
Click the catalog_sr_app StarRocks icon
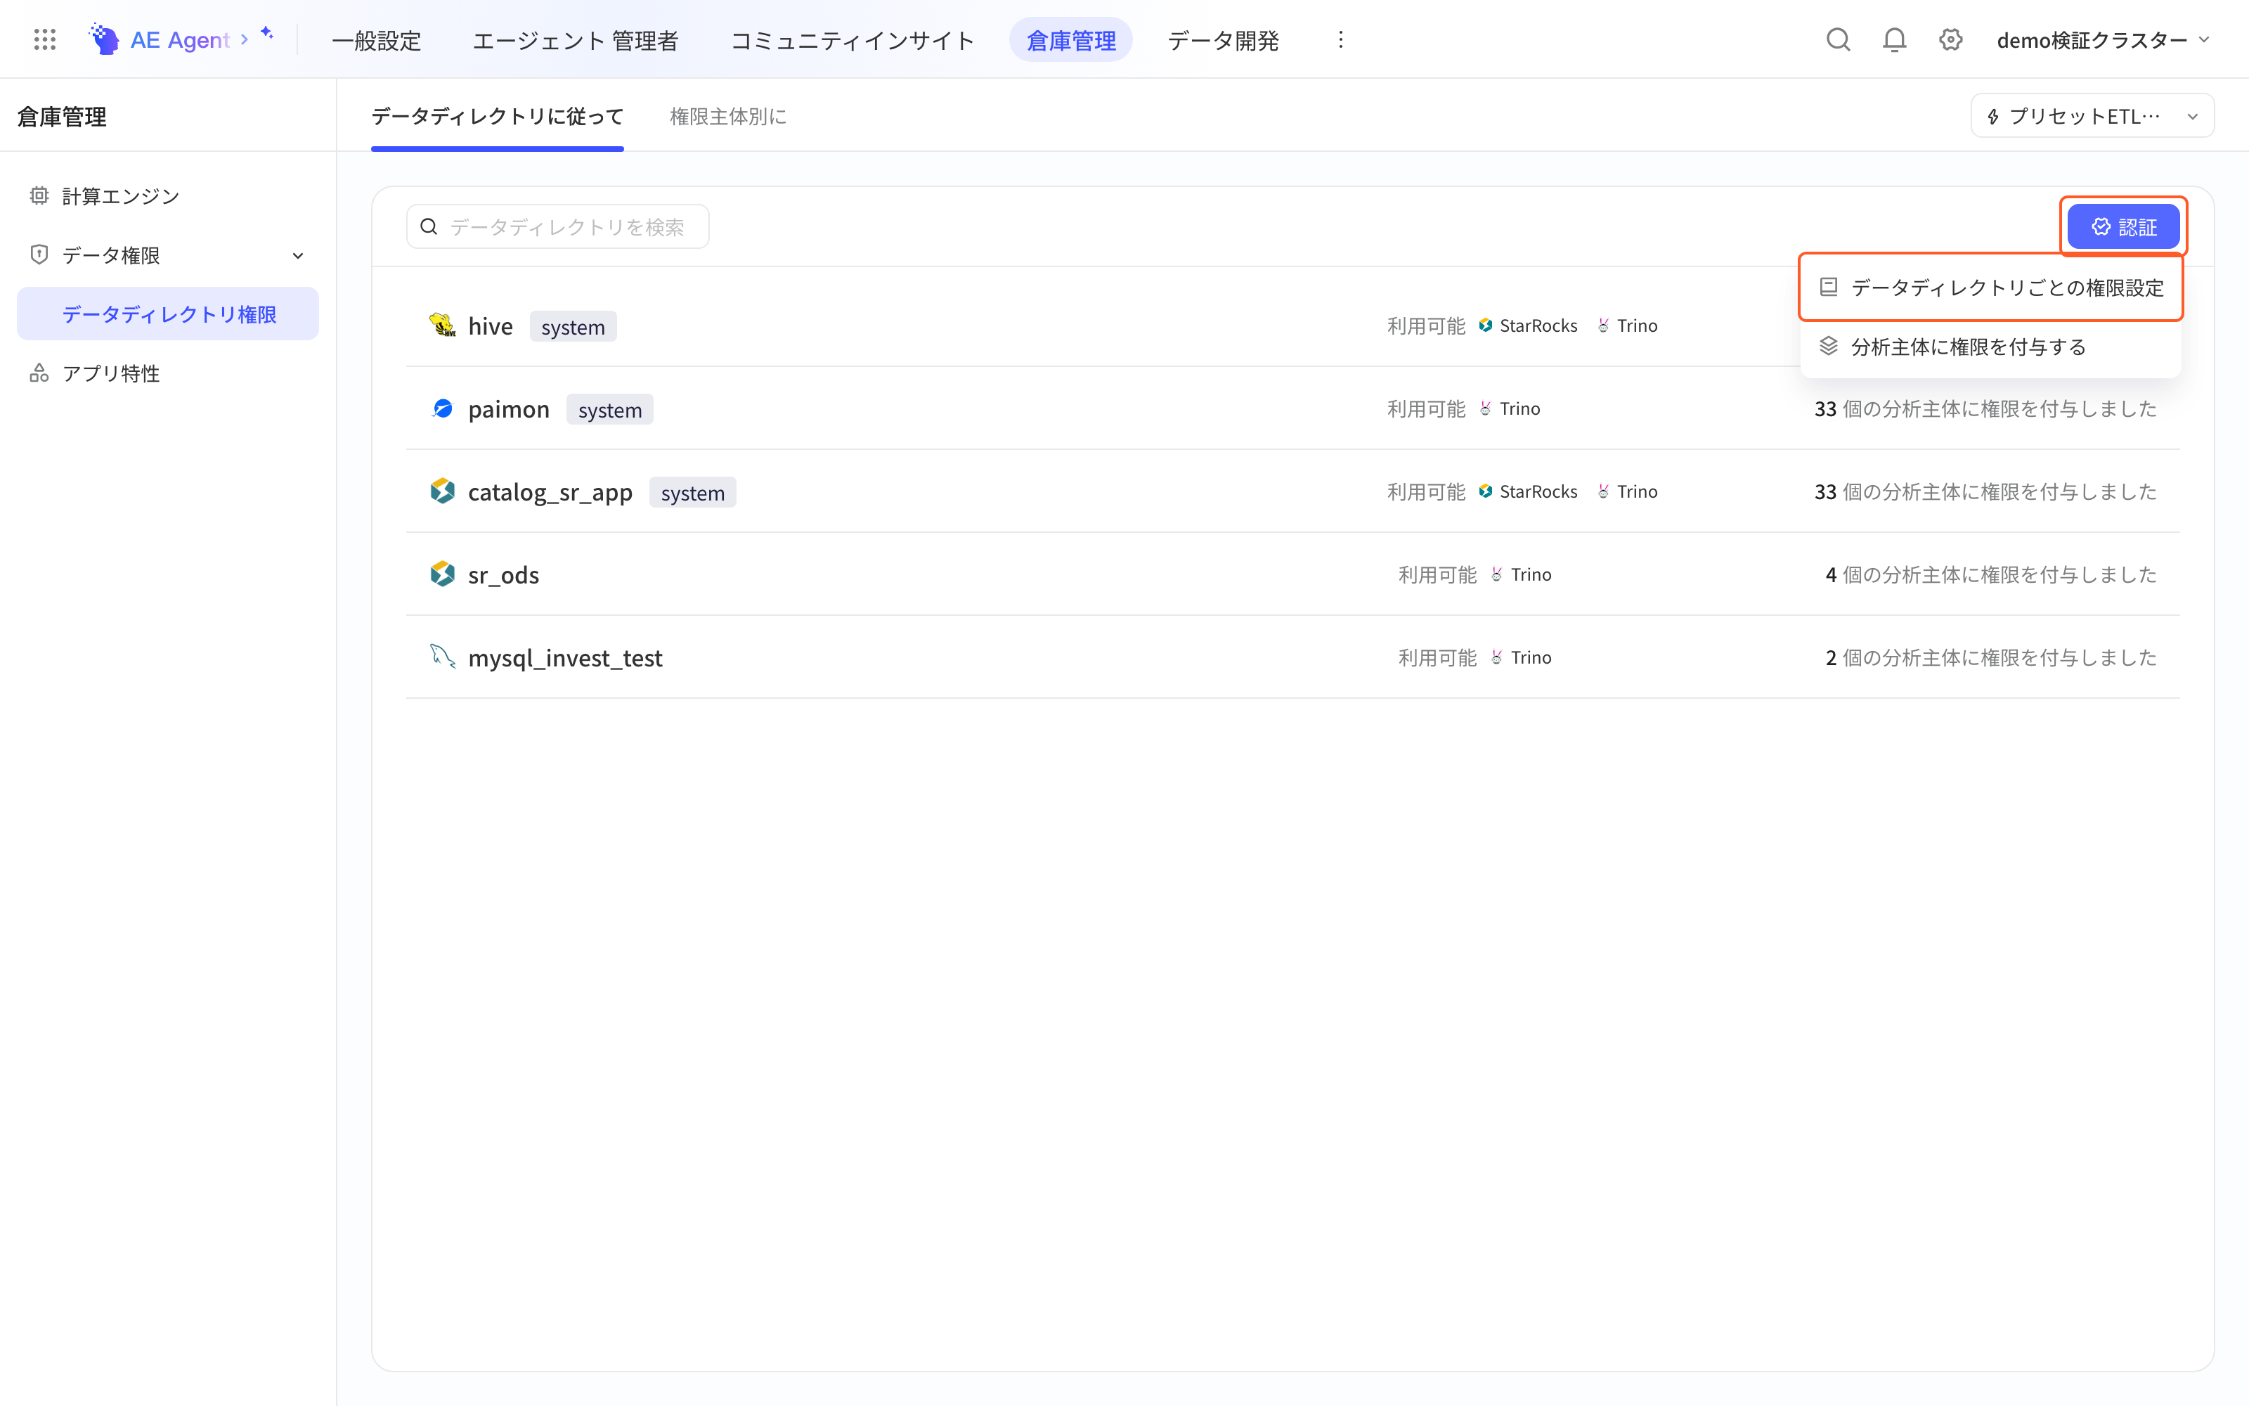coord(442,491)
